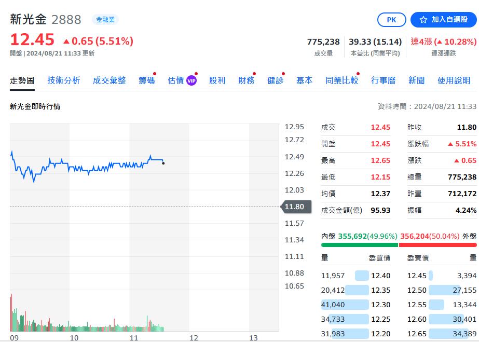Open the 股利 tab
The height and width of the screenshot is (342, 479).
coord(217,80)
